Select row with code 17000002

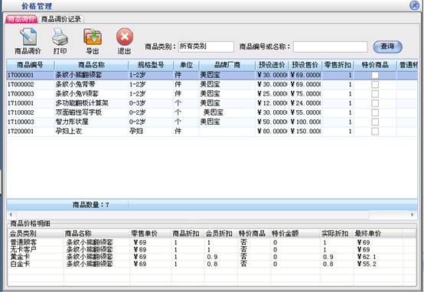[212, 85]
